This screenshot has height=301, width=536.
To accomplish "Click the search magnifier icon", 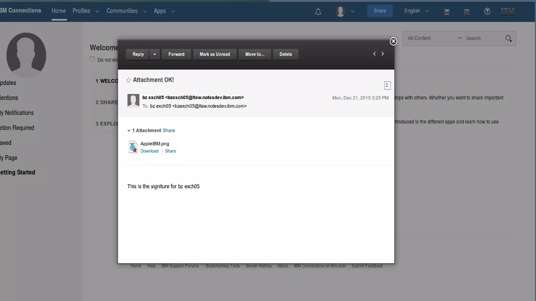I will point(509,39).
